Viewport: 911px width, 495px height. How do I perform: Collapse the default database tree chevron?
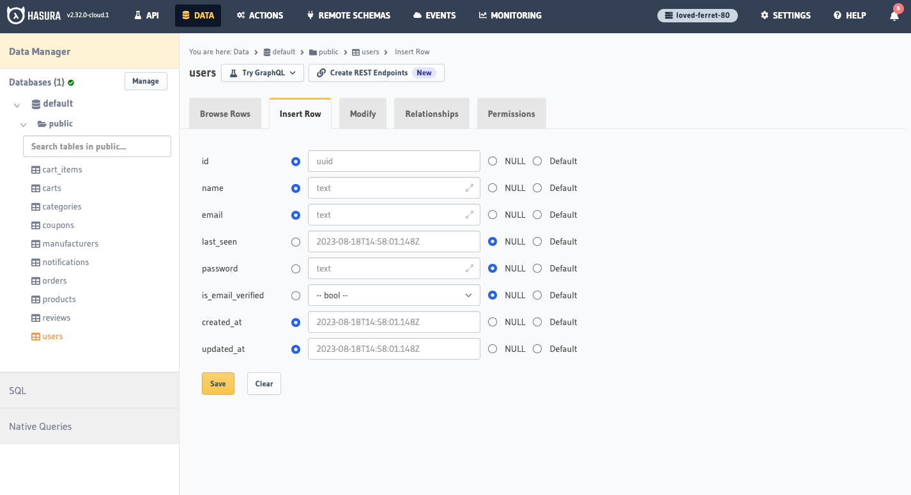tap(17, 104)
